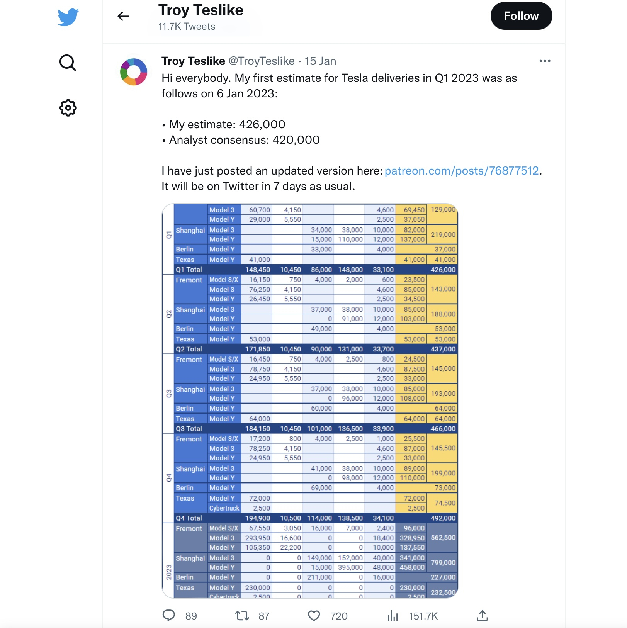Open Troy Teslike's profile avatar

tap(134, 72)
